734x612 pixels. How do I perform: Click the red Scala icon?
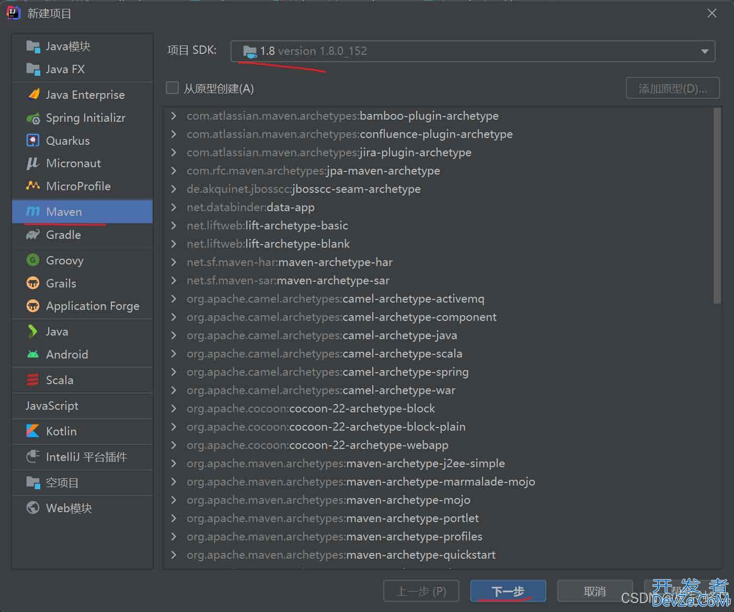(33, 380)
